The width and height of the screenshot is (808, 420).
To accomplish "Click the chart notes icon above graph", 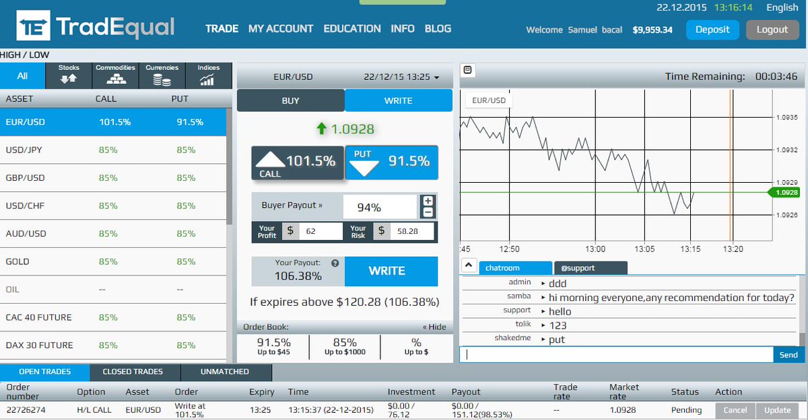I will tap(468, 70).
